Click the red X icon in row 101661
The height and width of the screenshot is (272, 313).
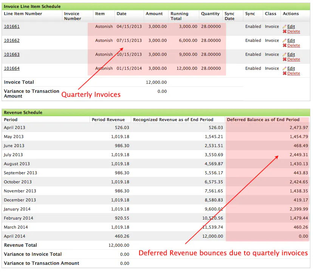point(285,31)
